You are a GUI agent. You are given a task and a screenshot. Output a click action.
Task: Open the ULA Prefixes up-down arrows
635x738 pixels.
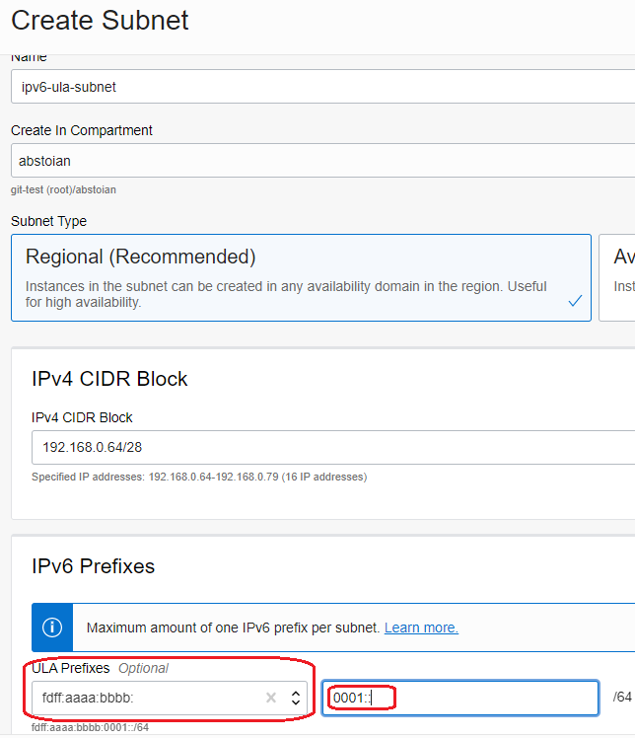click(x=295, y=698)
